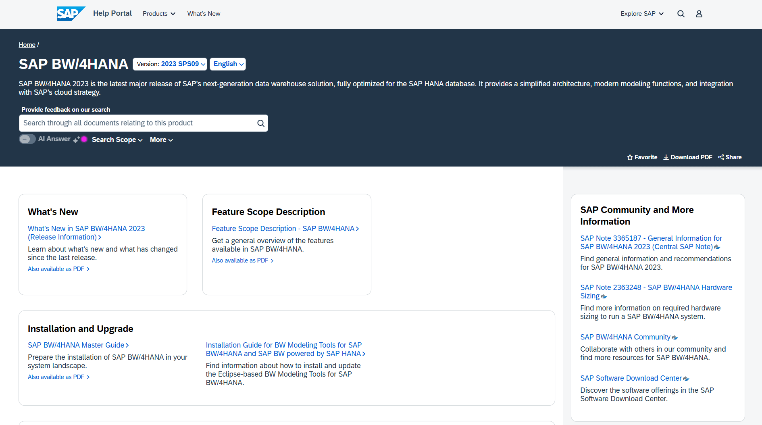Click external-link icon after Hardware Sizing link
This screenshot has height=425, width=762.
(604, 296)
